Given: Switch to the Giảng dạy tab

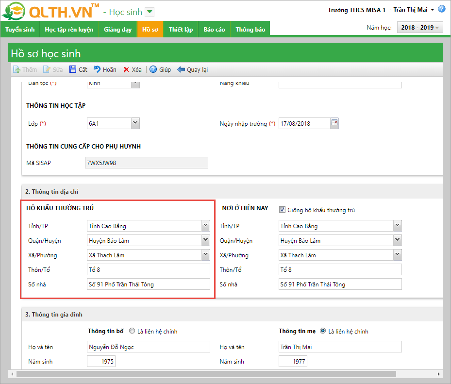Looking at the screenshot, I should point(117,30).
